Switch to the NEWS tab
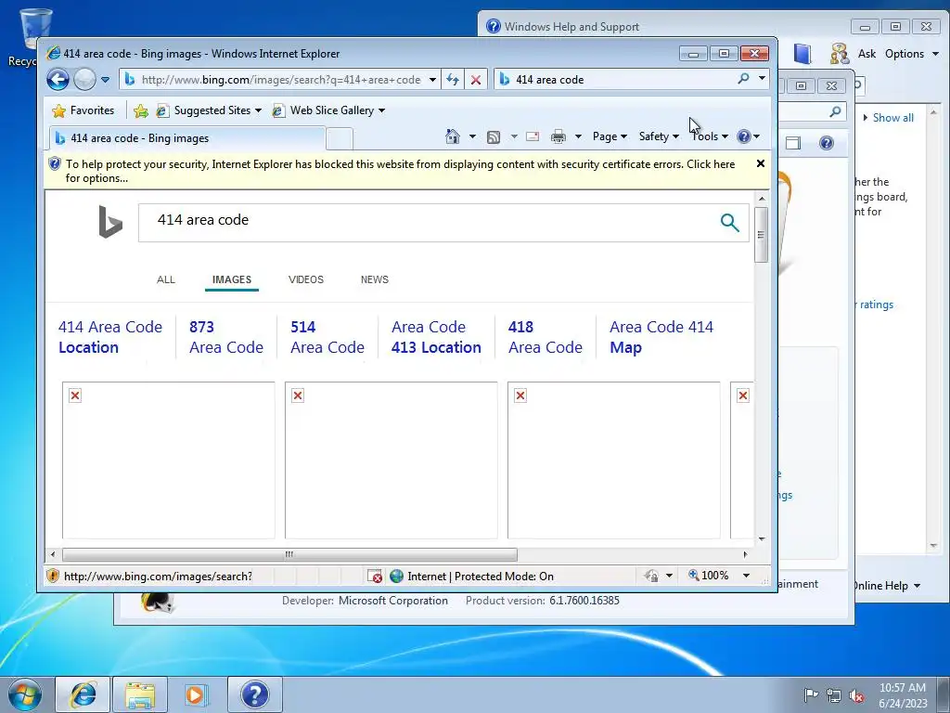This screenshot has height=713, width=950. click(375, 279)
